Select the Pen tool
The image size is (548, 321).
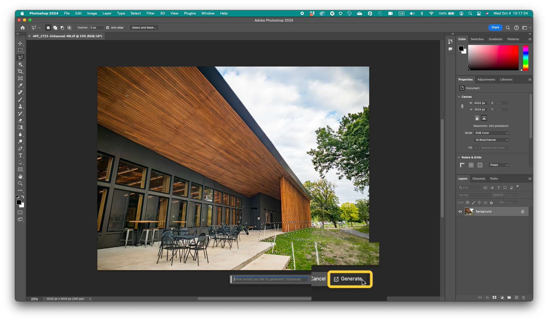[x=20, y=148]
